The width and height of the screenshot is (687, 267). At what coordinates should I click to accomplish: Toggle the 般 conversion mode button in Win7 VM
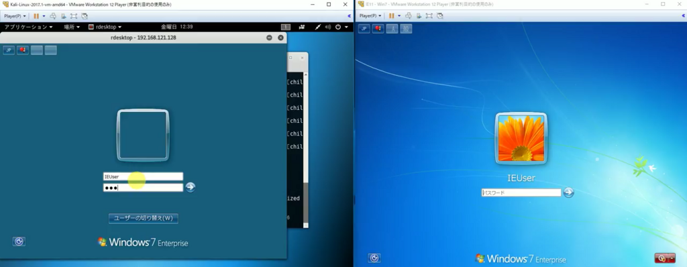[406, 29]
